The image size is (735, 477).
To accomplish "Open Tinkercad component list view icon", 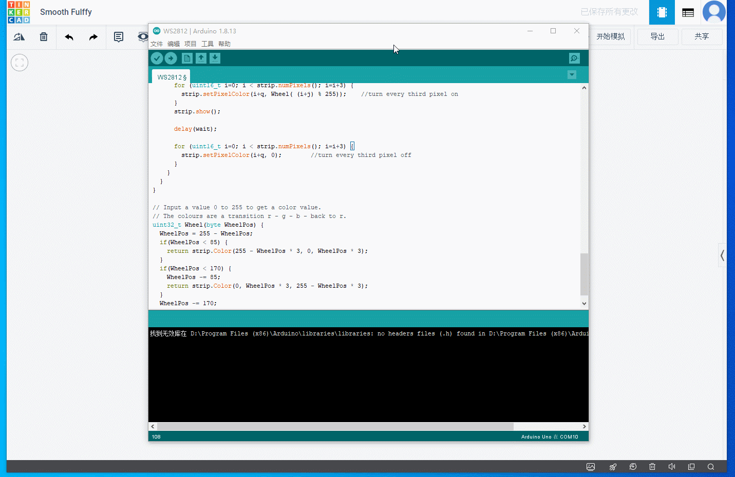I will pyautogui.click(x=688, y=12).
